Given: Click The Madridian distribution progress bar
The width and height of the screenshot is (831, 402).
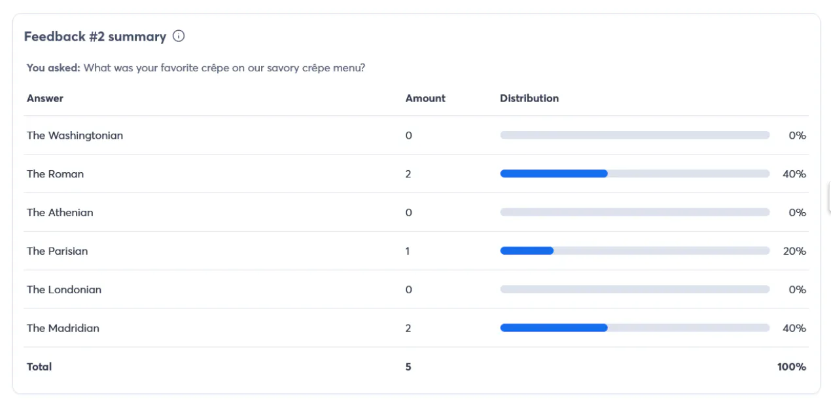Looking at the screenshot, I should tap(634, 328).
